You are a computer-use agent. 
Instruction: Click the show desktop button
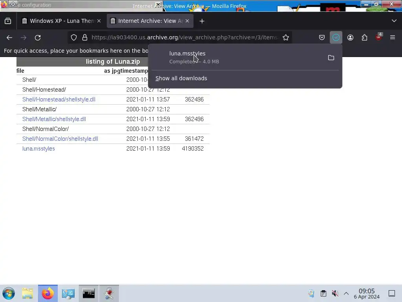point(392,293)
